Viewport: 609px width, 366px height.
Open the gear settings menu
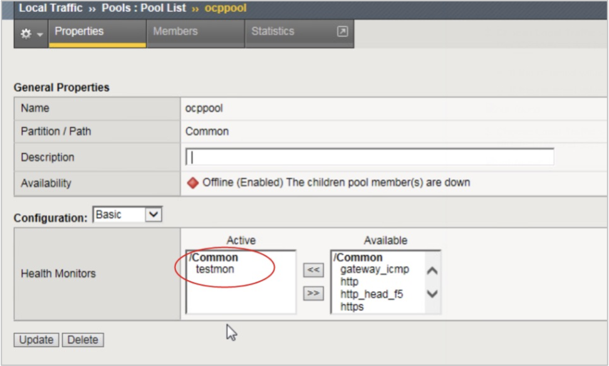point(25,33)
